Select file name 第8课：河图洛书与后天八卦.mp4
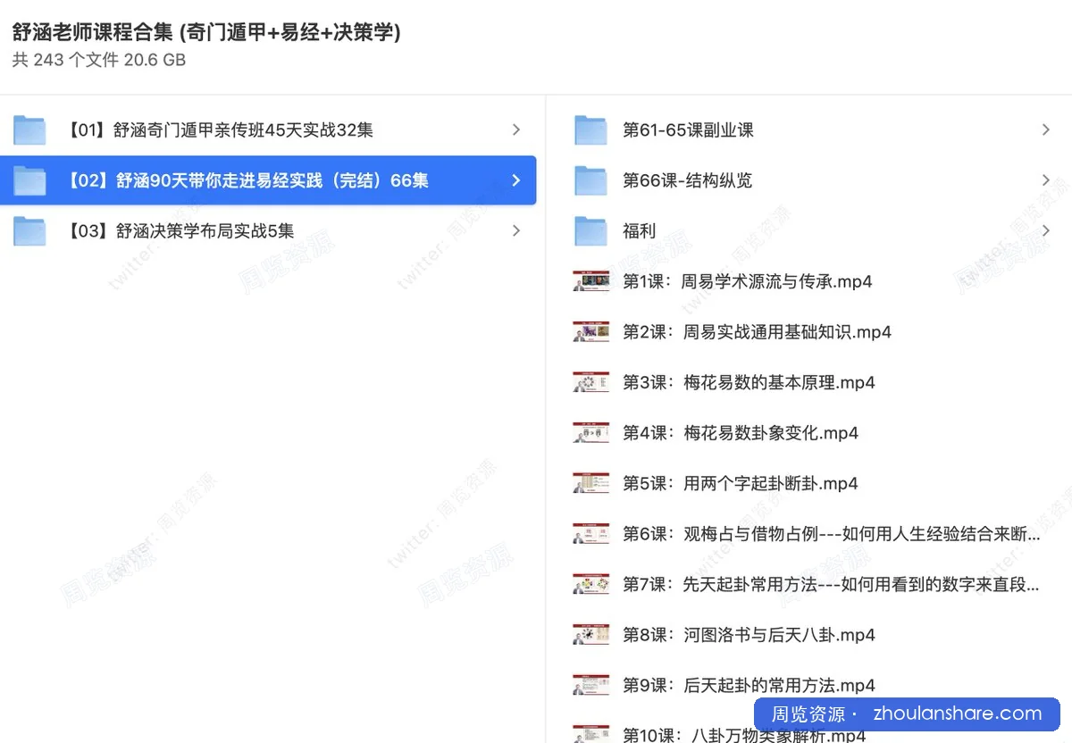This screenshot has width=1072, height=743. tap(749, 635)
